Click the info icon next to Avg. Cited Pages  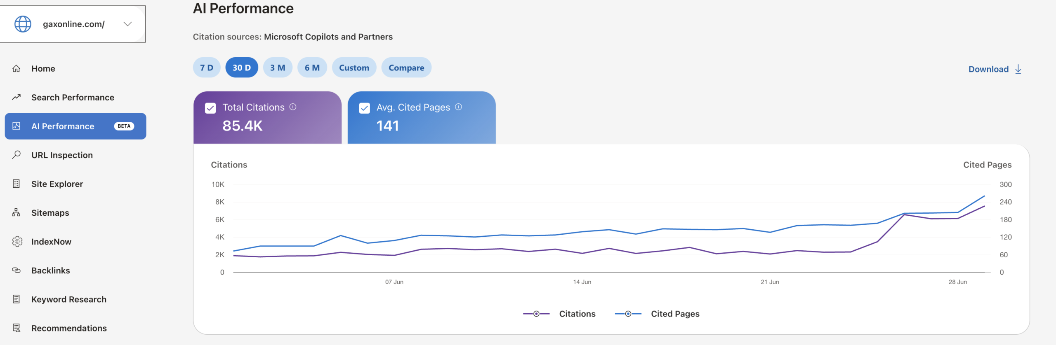[458, 107]
